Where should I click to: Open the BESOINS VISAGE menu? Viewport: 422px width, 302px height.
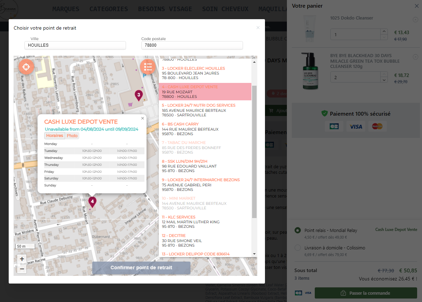tap(165, 9)
